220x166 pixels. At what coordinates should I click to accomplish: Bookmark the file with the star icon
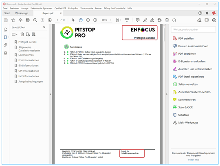pos(13,20)
